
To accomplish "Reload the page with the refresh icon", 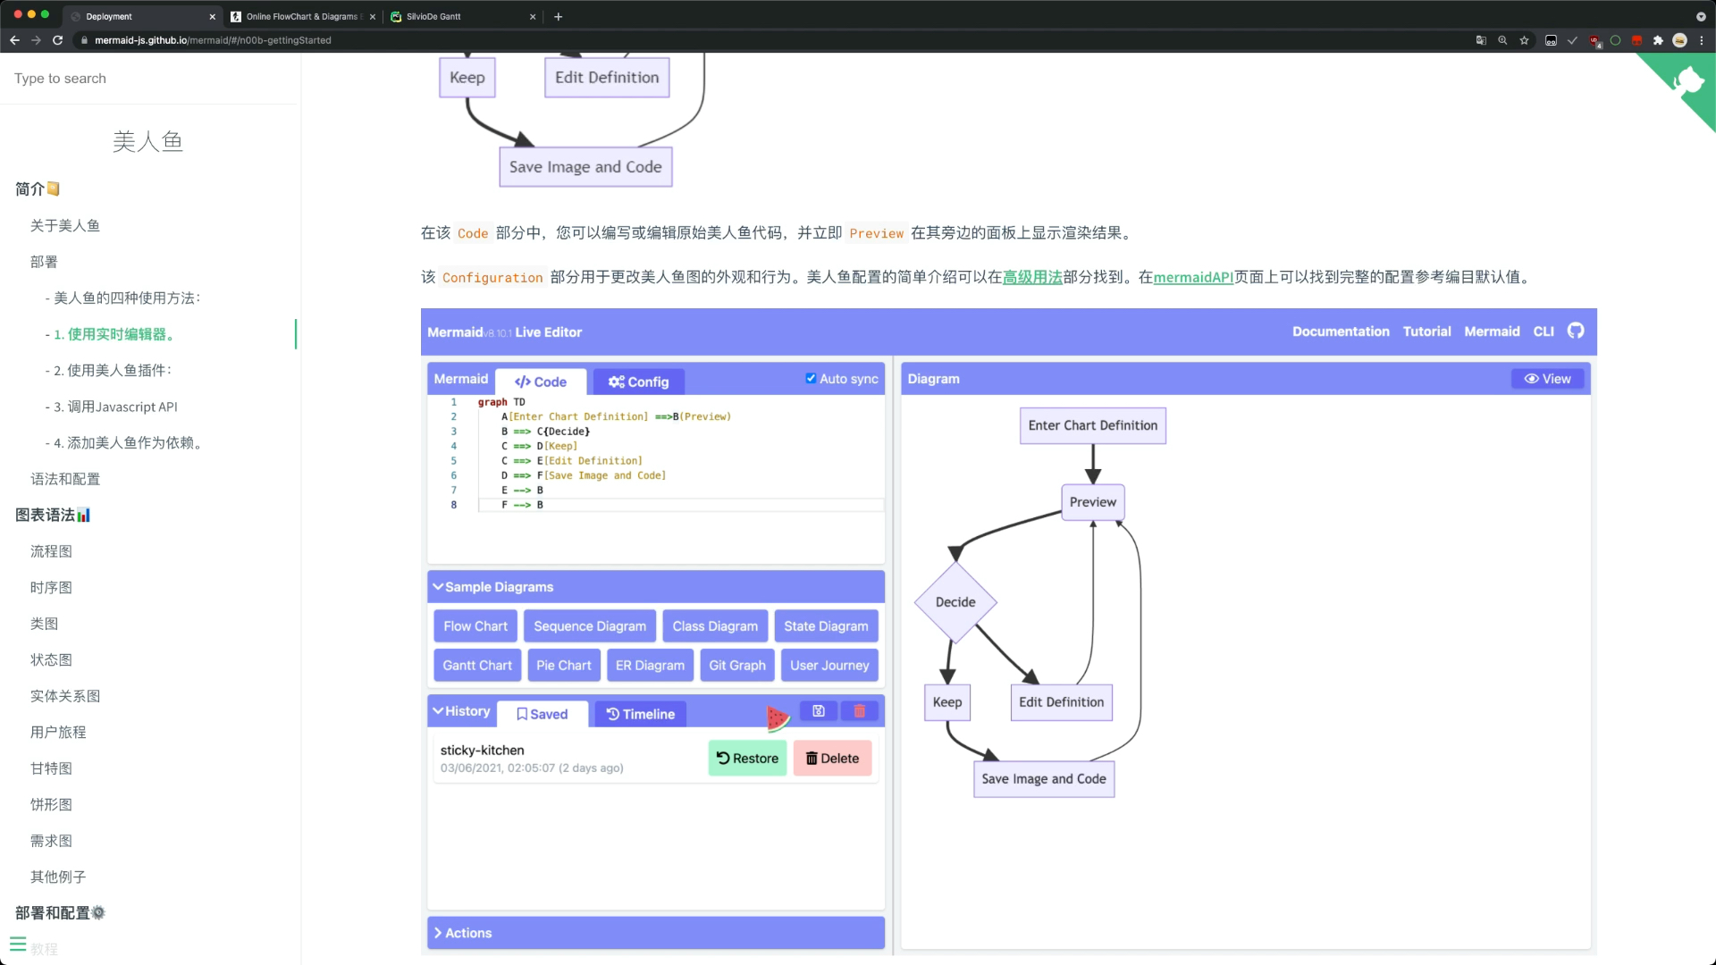I will pos(58,40).
